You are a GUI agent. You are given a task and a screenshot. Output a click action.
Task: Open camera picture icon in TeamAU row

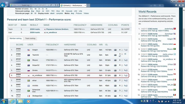click(x=115, y=55)
